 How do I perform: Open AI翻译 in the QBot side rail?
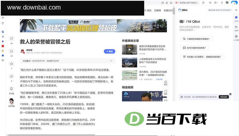tap(236, 28)
